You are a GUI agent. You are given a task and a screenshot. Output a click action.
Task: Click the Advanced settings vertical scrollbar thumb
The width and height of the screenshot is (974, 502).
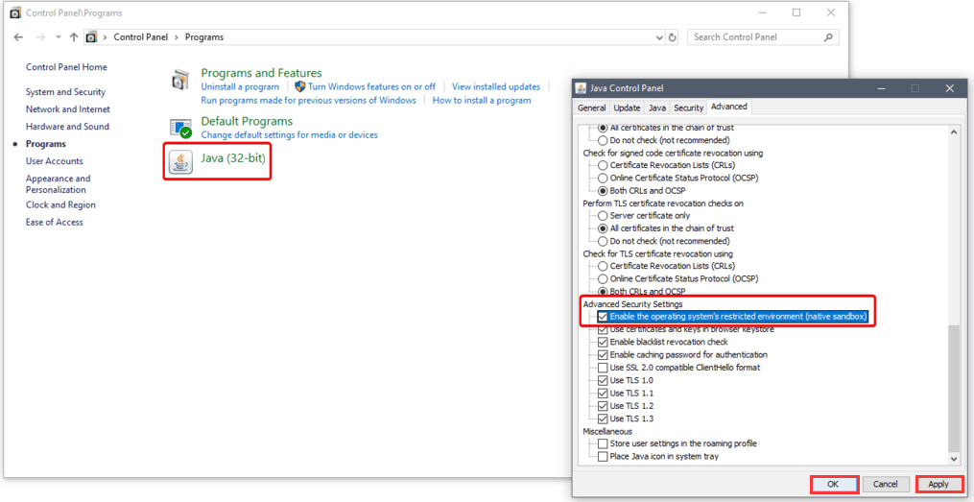tap(954, 387)
